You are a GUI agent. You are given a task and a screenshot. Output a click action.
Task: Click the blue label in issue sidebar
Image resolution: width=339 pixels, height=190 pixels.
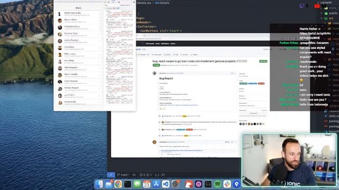pos(253,83)
